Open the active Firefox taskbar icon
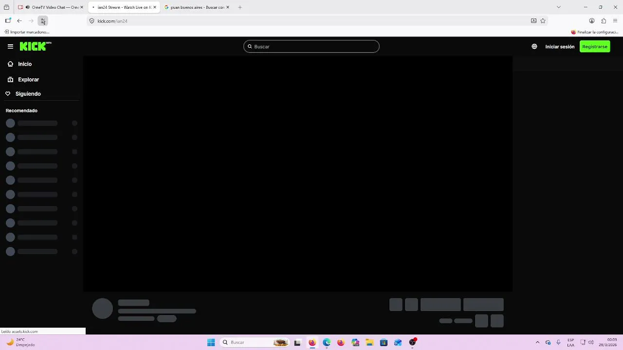This screenshot has height=350, width=623. coord(312,343)
